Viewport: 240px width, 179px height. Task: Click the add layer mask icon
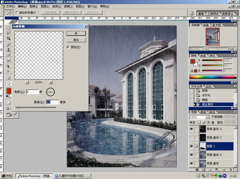click(x=204, y=170)
